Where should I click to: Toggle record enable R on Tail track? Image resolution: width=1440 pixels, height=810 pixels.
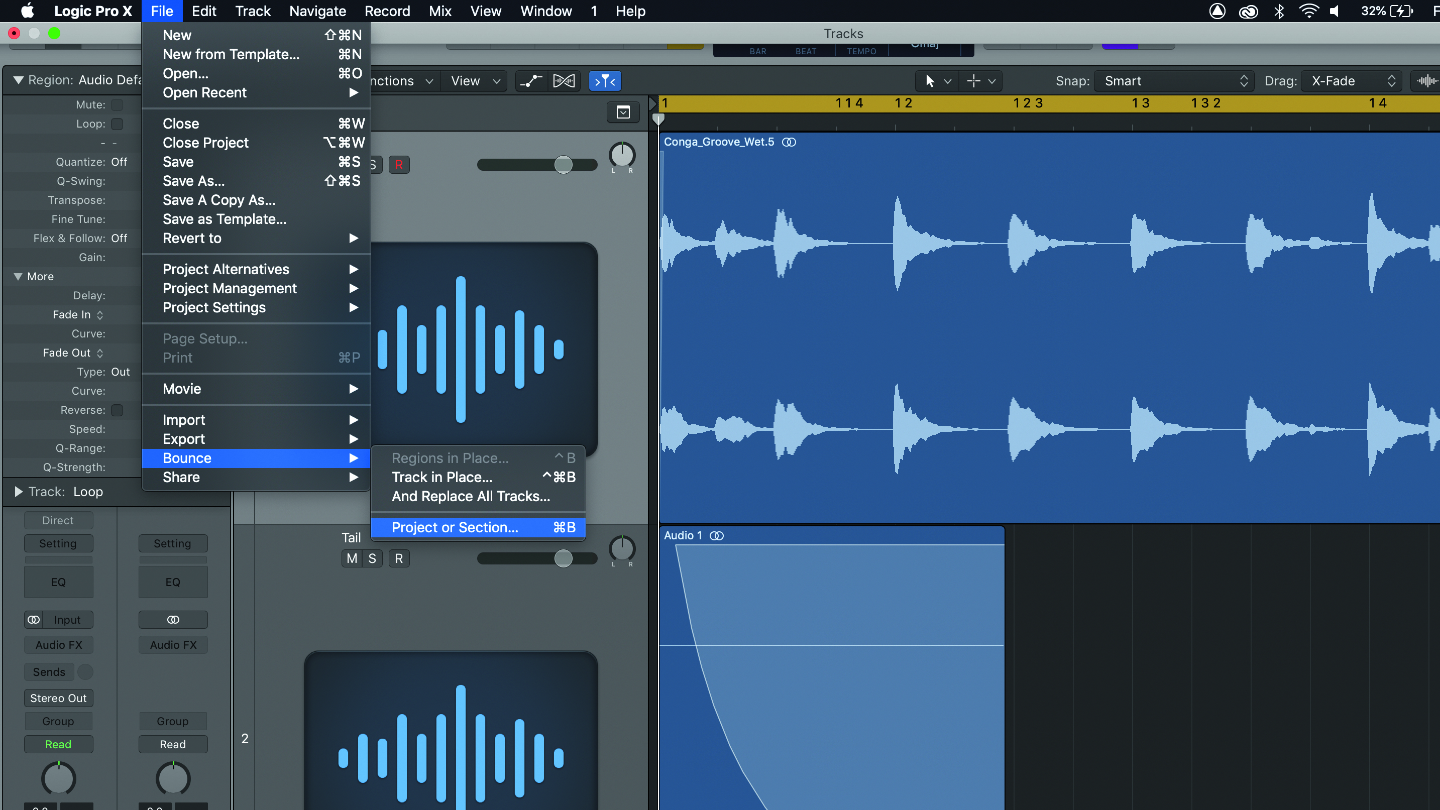tap(399, 558)
